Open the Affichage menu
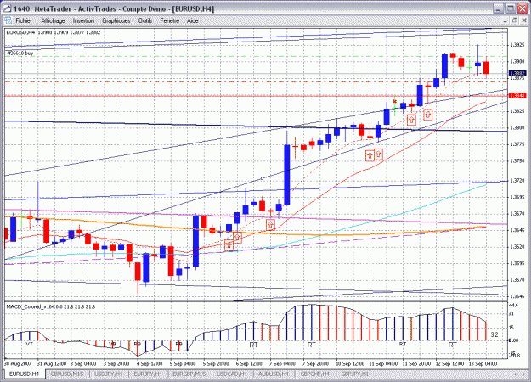 pyautogui.click(x=54, y=20)
